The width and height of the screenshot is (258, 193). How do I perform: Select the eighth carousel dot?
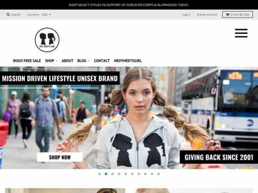point(145,174)
